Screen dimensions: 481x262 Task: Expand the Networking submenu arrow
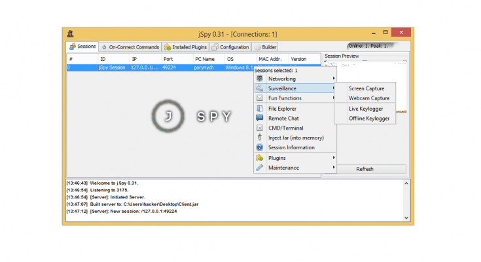coord(334,79)
